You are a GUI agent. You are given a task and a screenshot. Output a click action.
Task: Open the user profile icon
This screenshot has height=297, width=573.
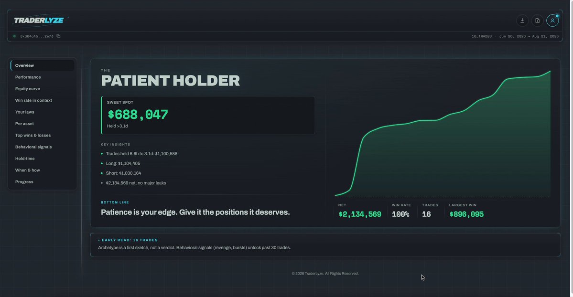pos(552,21)
